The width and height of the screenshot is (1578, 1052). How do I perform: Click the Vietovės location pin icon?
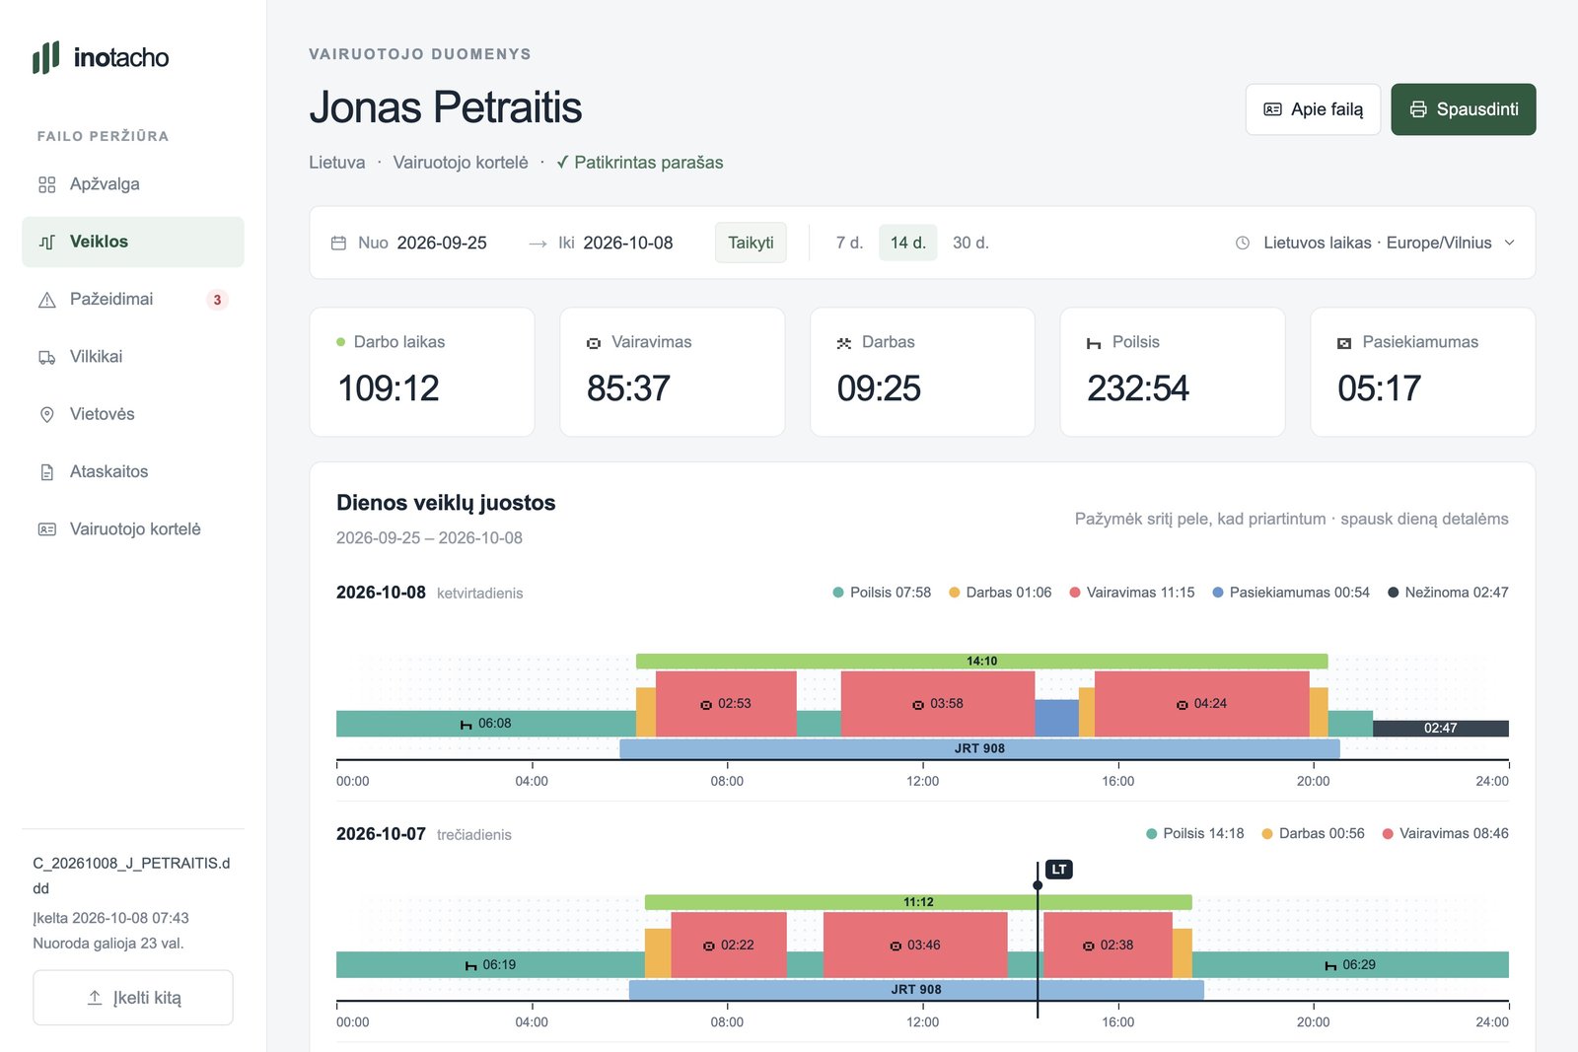point(46,414)
